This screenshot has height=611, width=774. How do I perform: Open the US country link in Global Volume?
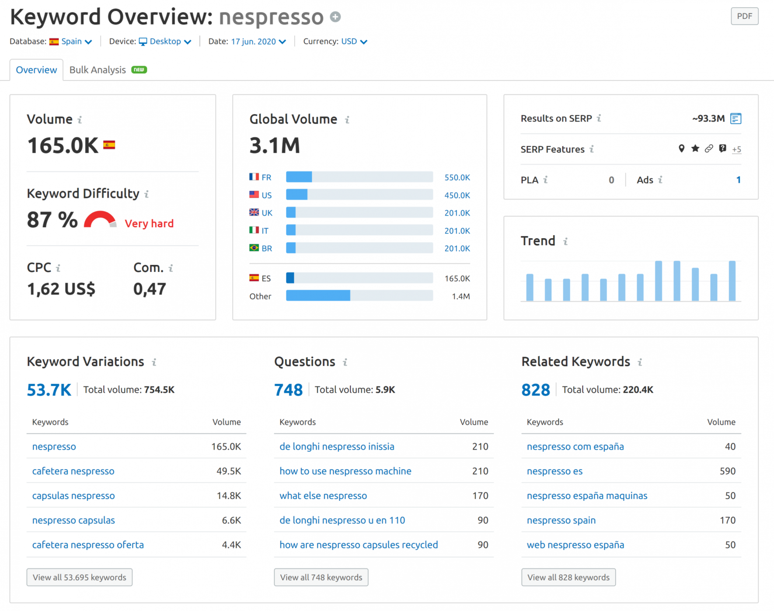click(267, 195)
